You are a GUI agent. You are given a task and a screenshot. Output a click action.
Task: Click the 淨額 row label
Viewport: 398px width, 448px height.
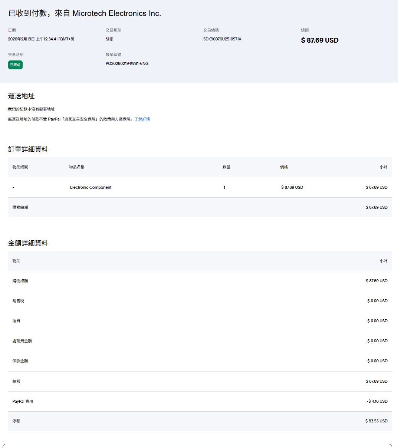click(x=16, y=421)
